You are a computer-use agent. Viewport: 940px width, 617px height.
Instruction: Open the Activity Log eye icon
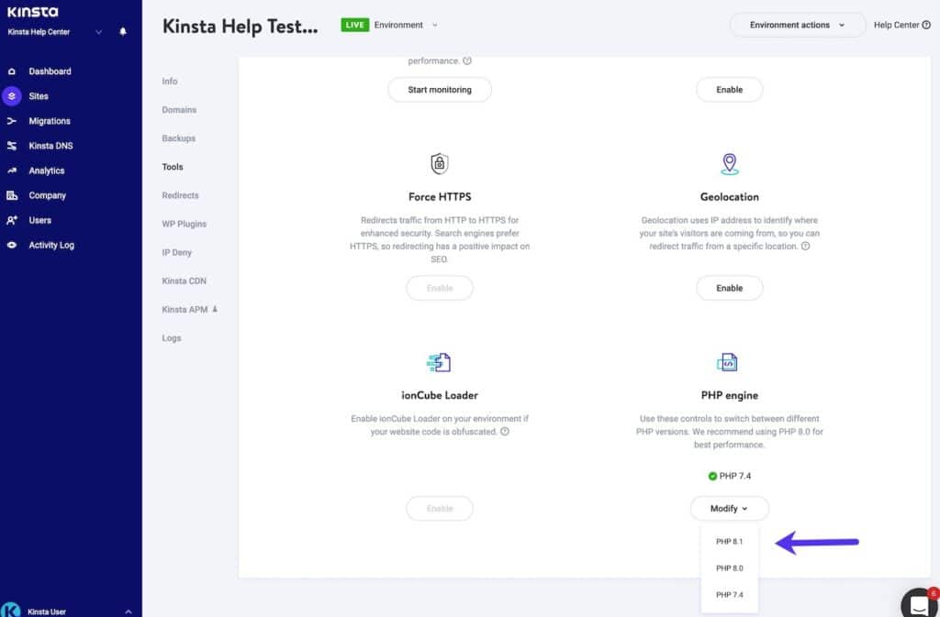11,246
